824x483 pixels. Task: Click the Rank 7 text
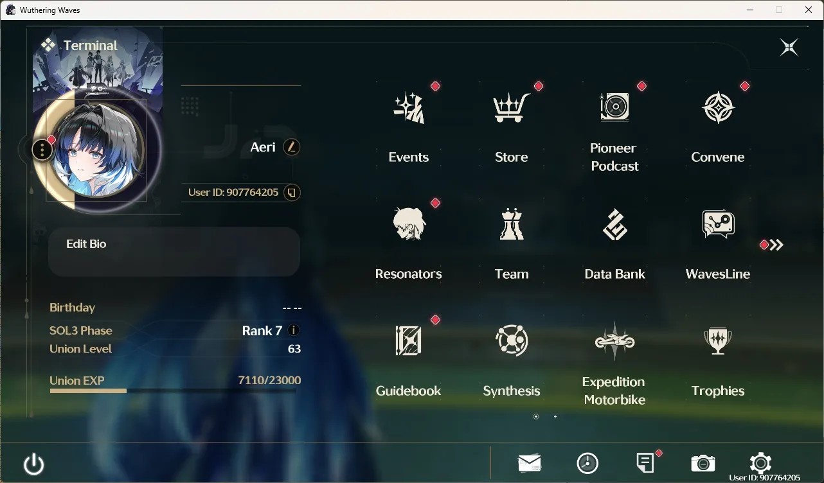click(x=262, y=331)
